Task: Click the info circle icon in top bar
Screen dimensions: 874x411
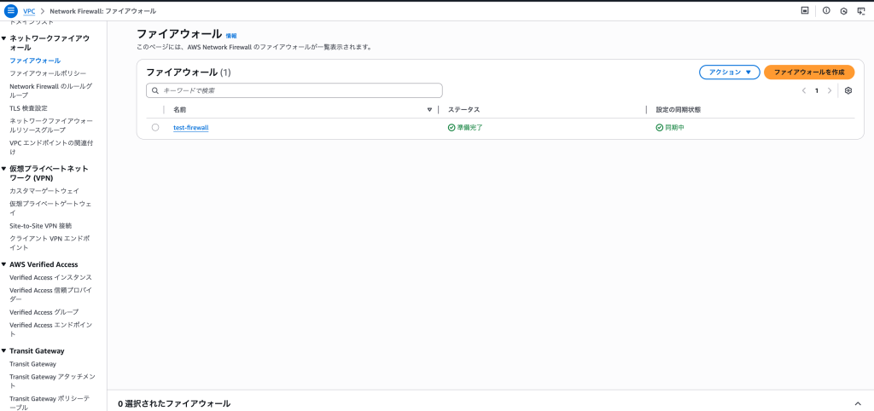Action: pyautogui.click(x=826, y=10)
